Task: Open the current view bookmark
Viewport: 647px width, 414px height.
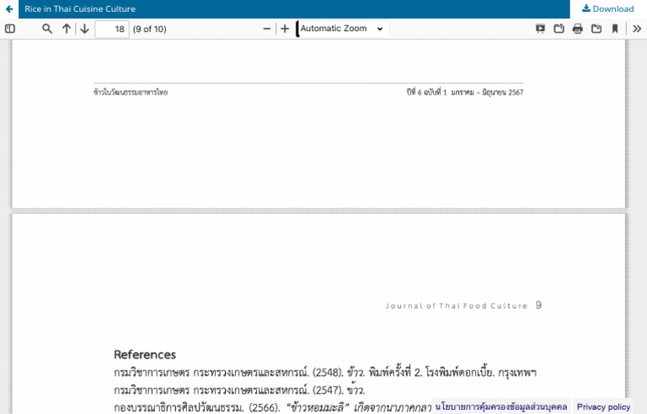Action: (615, 29)
